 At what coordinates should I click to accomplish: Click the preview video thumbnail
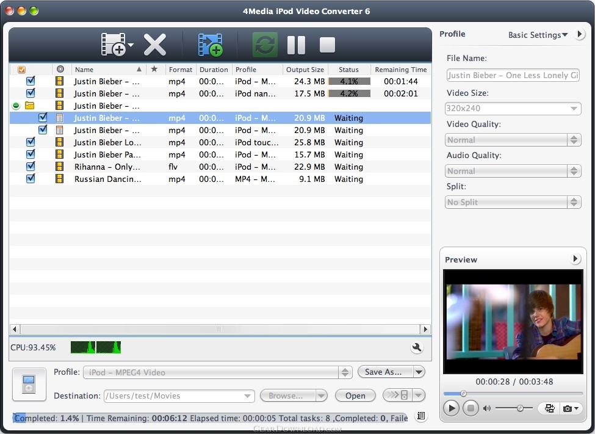(513, 322)
